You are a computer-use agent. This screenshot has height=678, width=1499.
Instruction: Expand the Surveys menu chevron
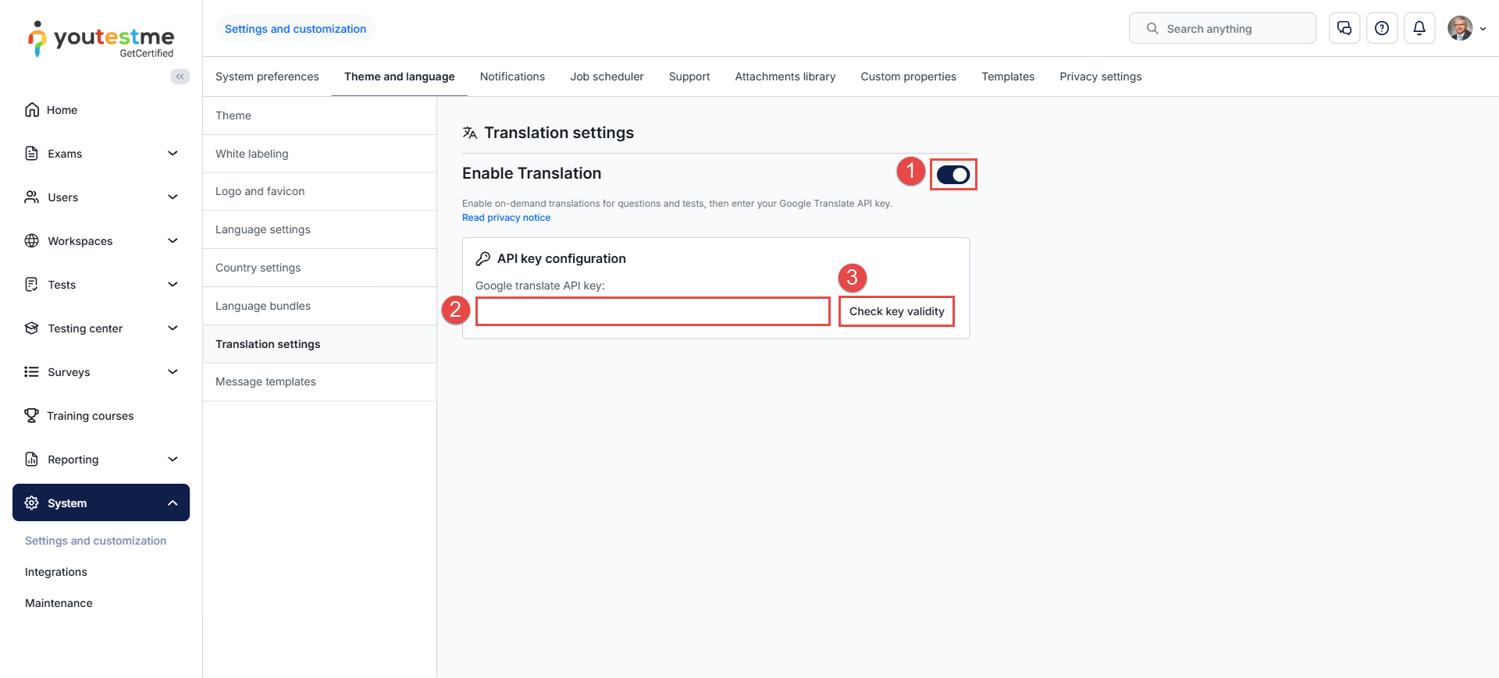click(173, 372)
